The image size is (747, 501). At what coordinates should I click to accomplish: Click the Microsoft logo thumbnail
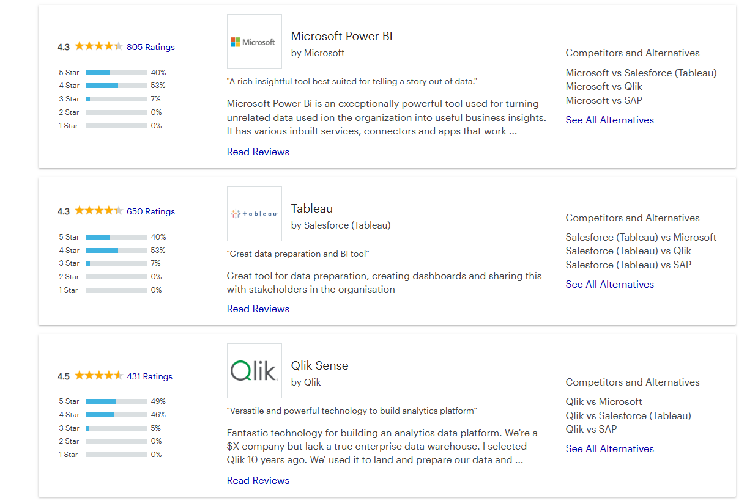click(255, 42)
